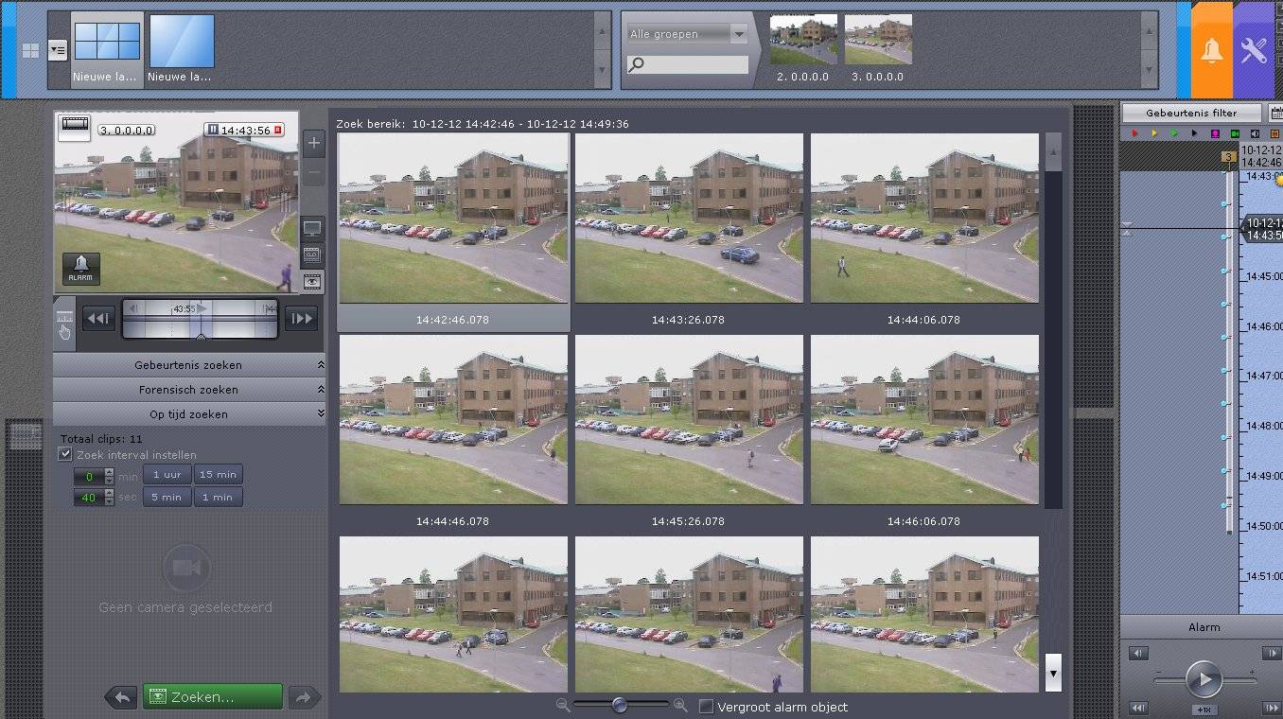The width and height of the screenshot is (1283, 719).
Task: Select the first 'Nieuwe la...' grid layout
Action: coord(107,49)
